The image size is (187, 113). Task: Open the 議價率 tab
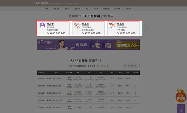pos(67,9)
